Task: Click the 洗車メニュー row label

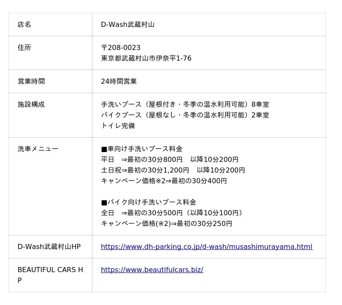Action: tap(38, 149)
